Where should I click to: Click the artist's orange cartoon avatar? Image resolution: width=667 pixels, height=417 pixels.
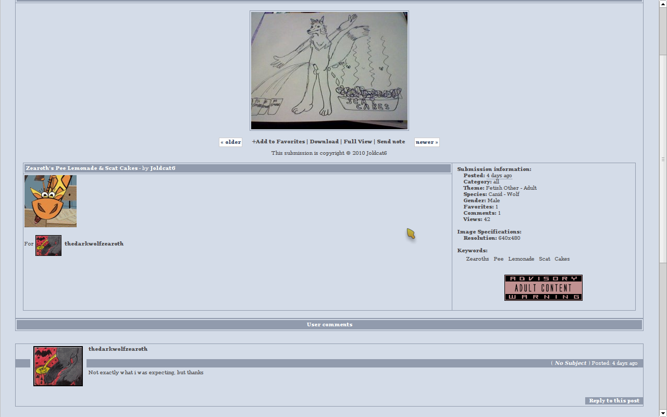click(51, 201)
